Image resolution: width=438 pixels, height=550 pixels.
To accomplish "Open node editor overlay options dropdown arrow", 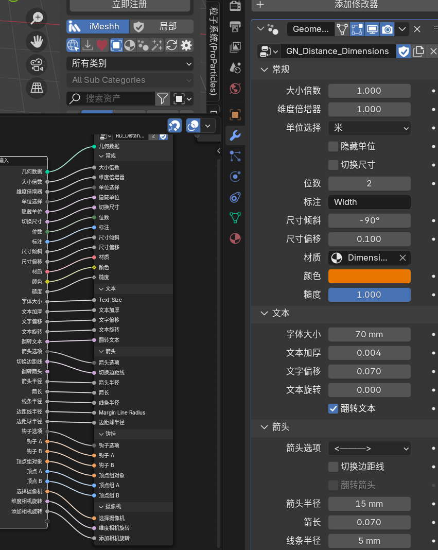I will (x=207, y=126).
